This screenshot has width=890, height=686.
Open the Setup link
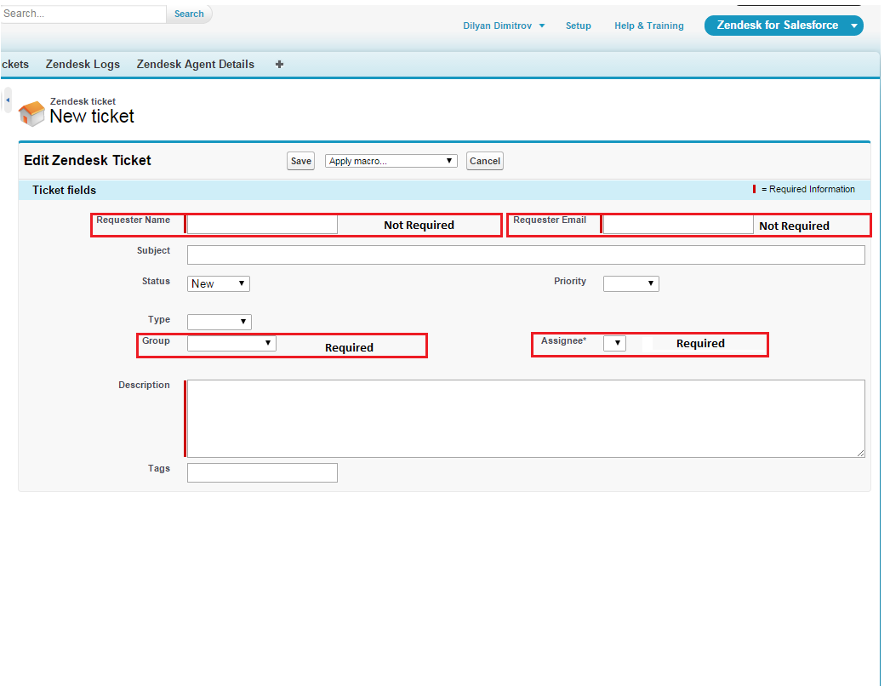579,26
